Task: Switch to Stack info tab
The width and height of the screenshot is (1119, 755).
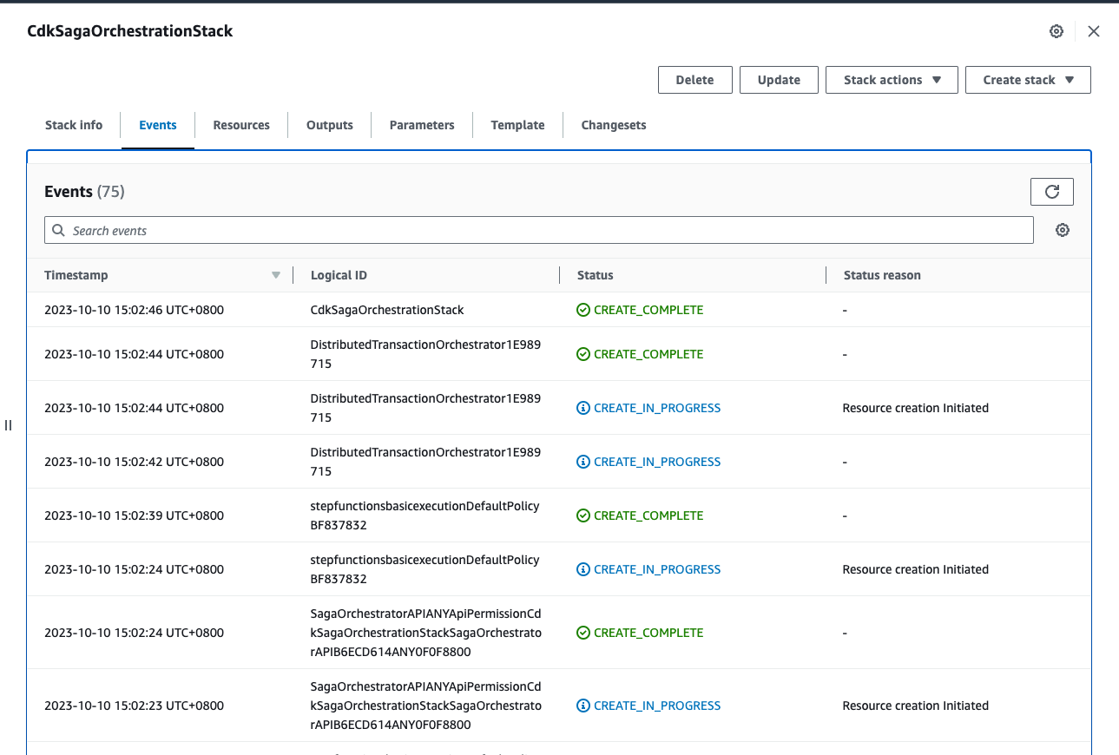Action: [x=74, y=125]
